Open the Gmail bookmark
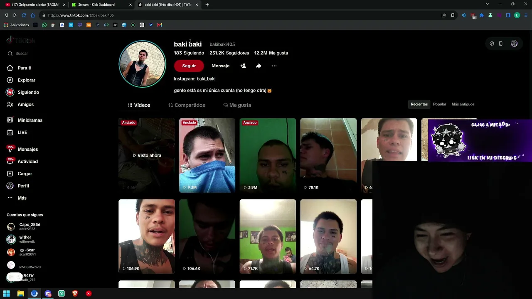532x299 pixels. coord(160,25)
